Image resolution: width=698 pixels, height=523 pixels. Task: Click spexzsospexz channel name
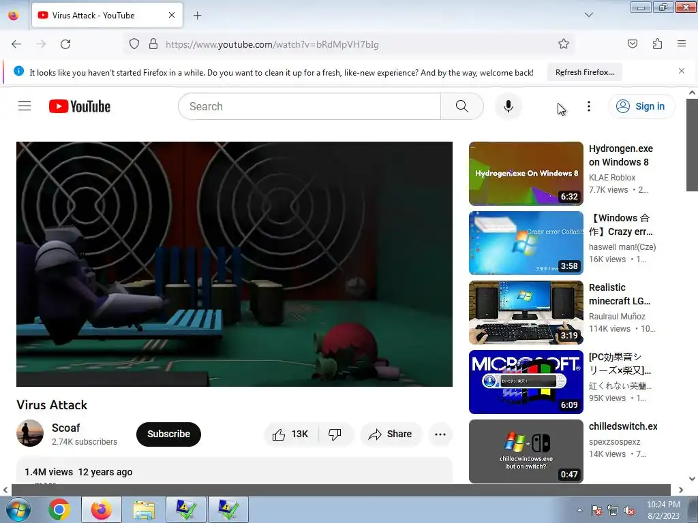614,441
